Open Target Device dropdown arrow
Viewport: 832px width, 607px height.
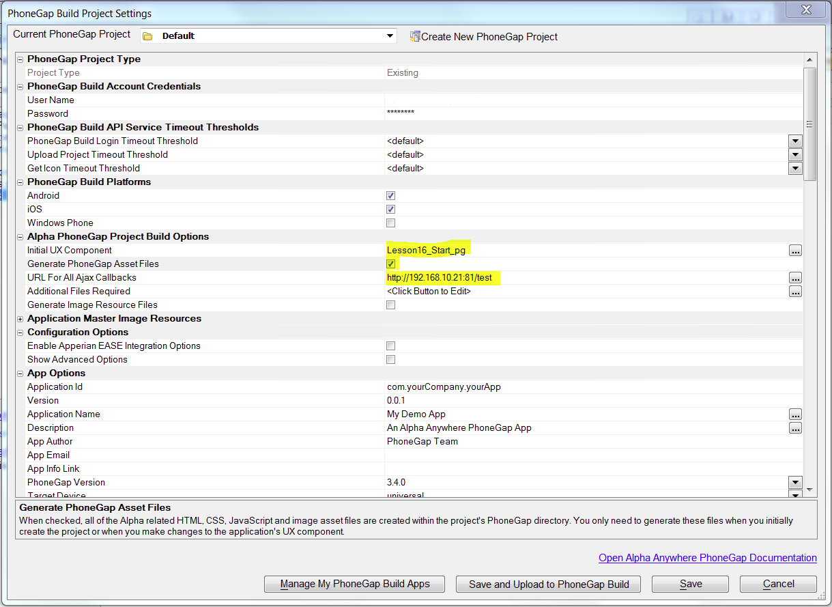tap(795, 494)
